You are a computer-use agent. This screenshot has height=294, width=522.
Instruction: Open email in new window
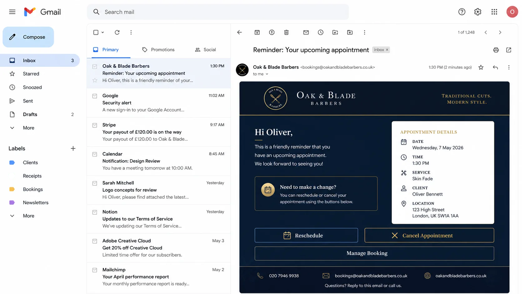[509, 50]
